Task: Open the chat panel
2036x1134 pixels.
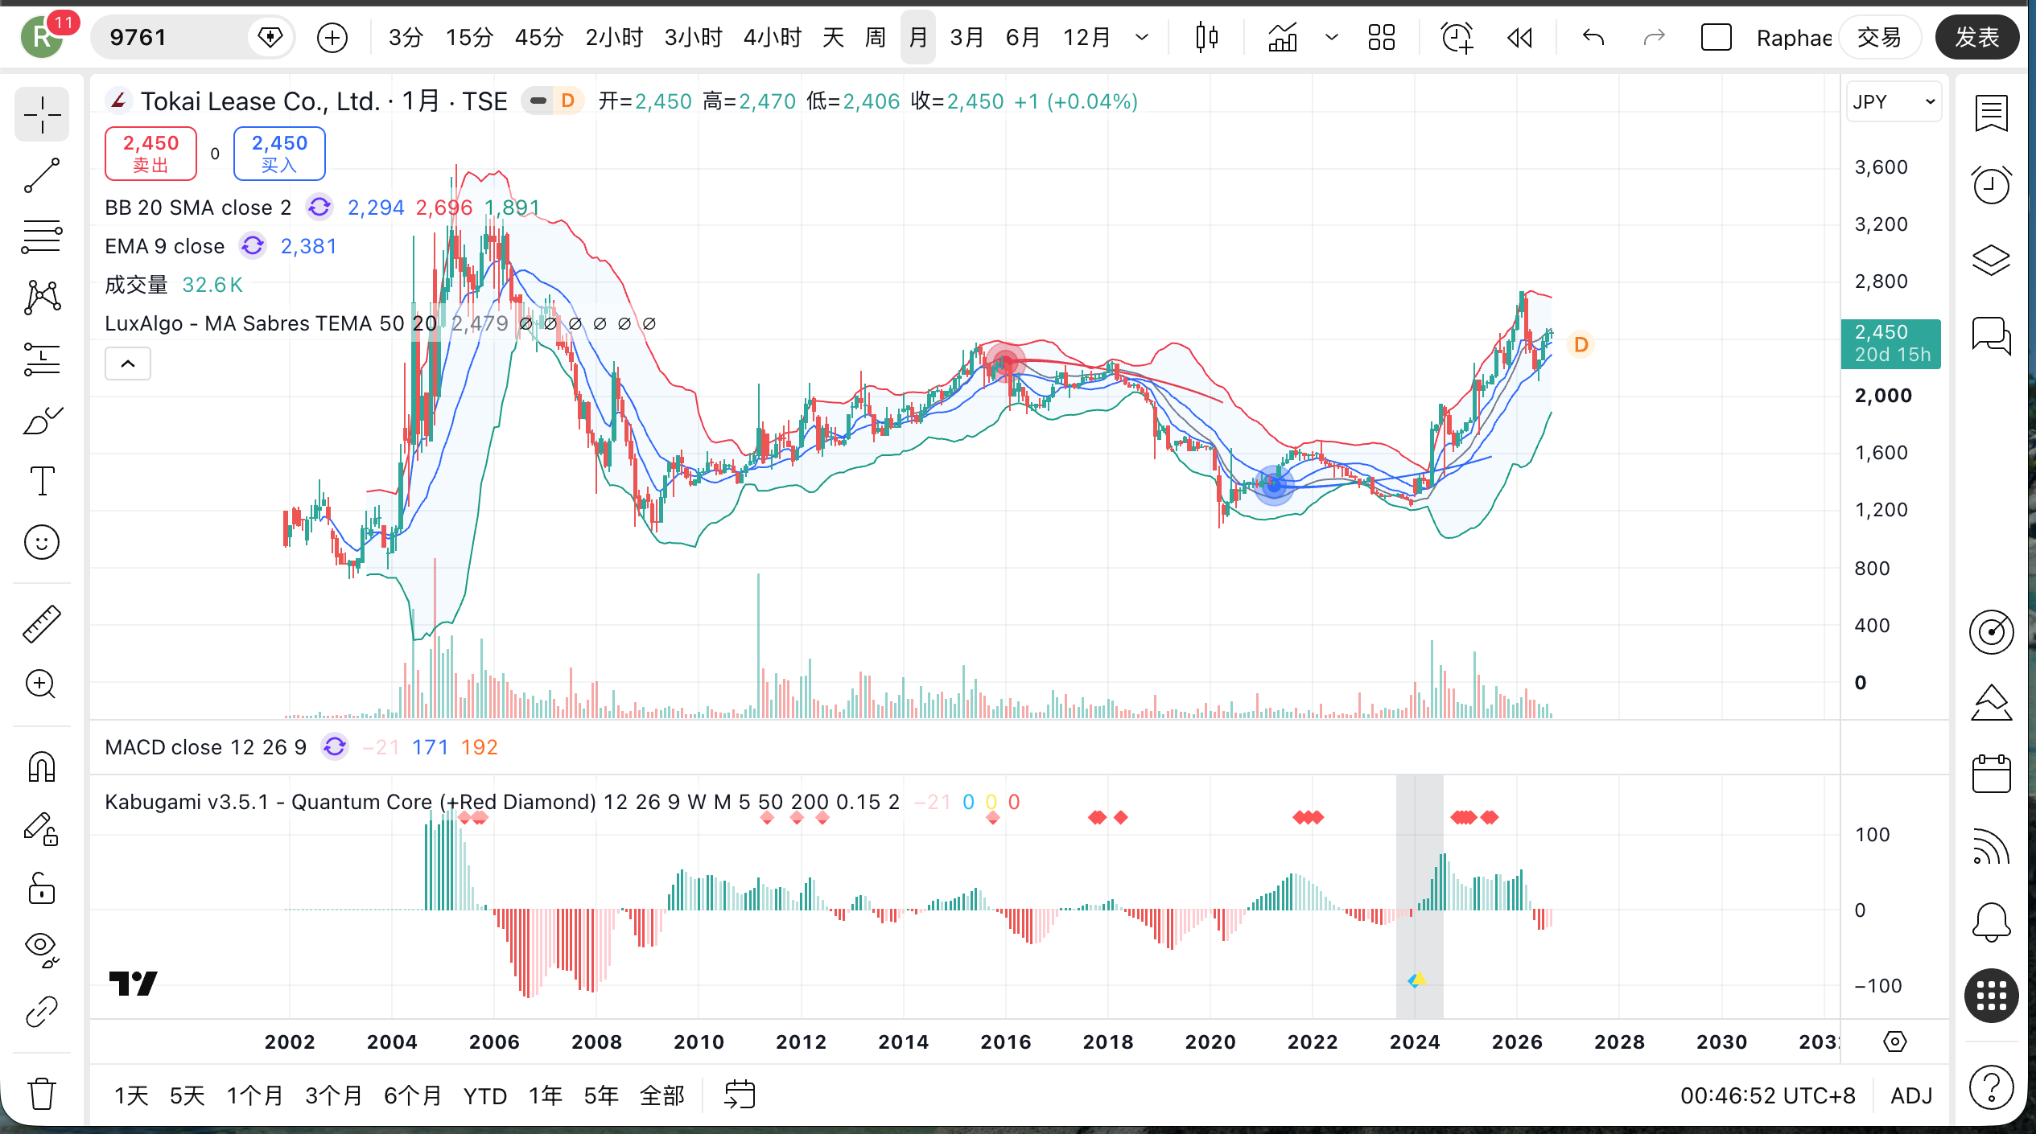Action: point(1991,335)
